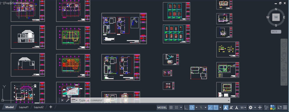
Task: Click the annotation monitor plus icon
Action: (260, 107)
